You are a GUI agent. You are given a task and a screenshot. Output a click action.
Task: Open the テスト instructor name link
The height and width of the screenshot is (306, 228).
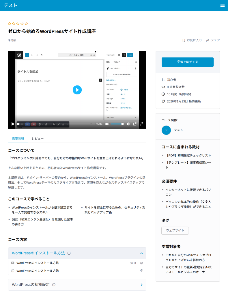[x=178, y=130]
